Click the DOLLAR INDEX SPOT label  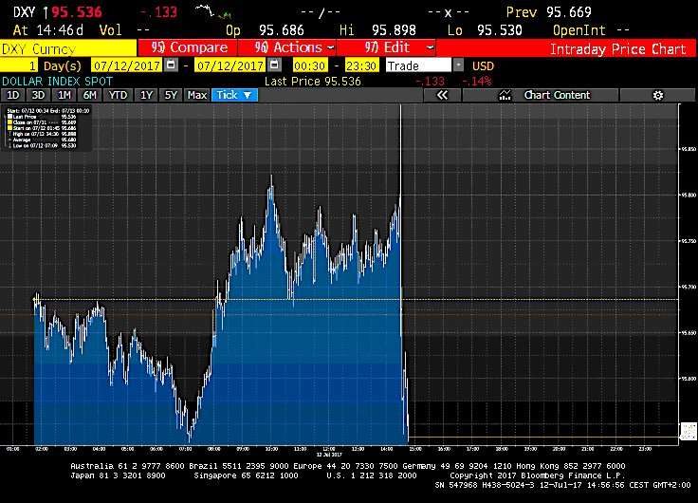tap(58, 81)
